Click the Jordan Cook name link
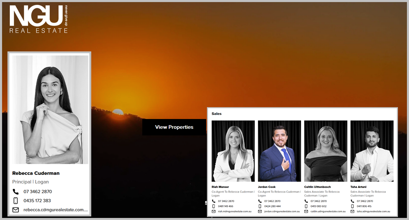This screenshot has height=220, width=409. click(267, 187)
